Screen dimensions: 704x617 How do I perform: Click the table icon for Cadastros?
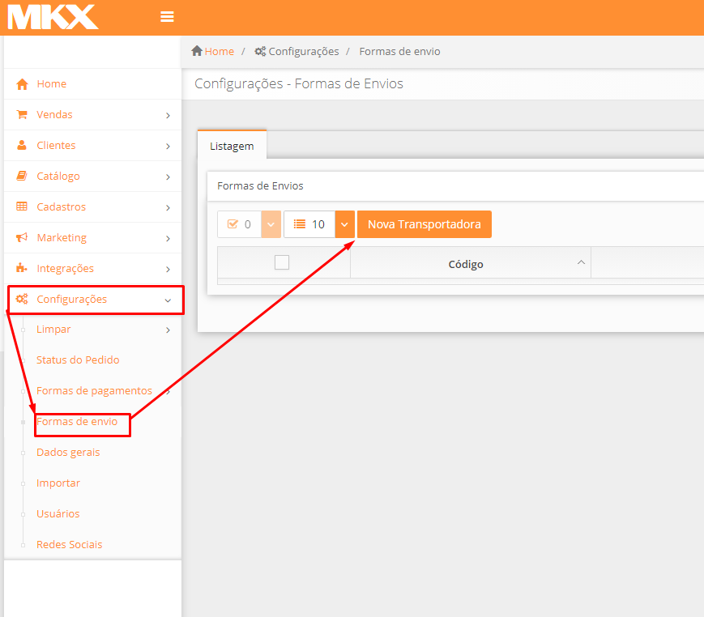[23, 207]
